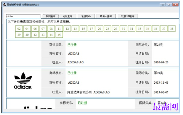Select class 06 box
The height and width of the screenshot is (115, 183).
pos(35,29)
